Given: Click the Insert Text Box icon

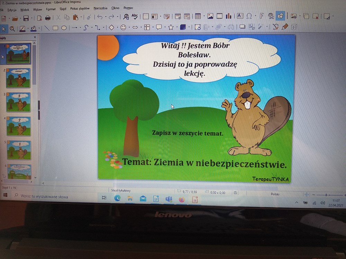Looking at the screenshot, I should (240, 16).
